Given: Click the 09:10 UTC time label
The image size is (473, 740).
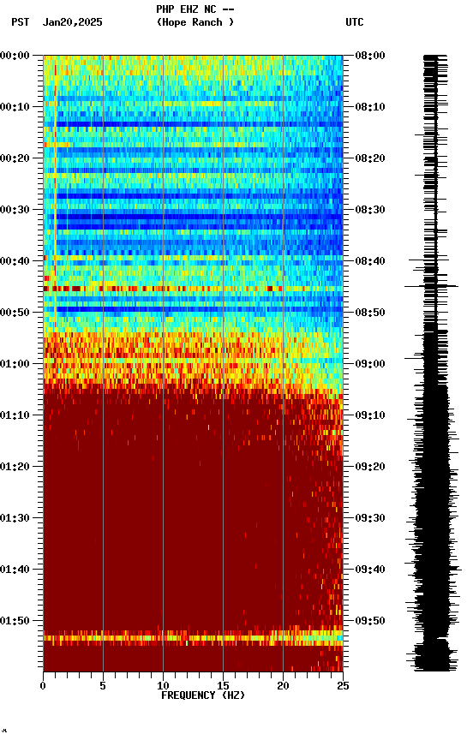Looking at the screenshot, I should point(370,415).
